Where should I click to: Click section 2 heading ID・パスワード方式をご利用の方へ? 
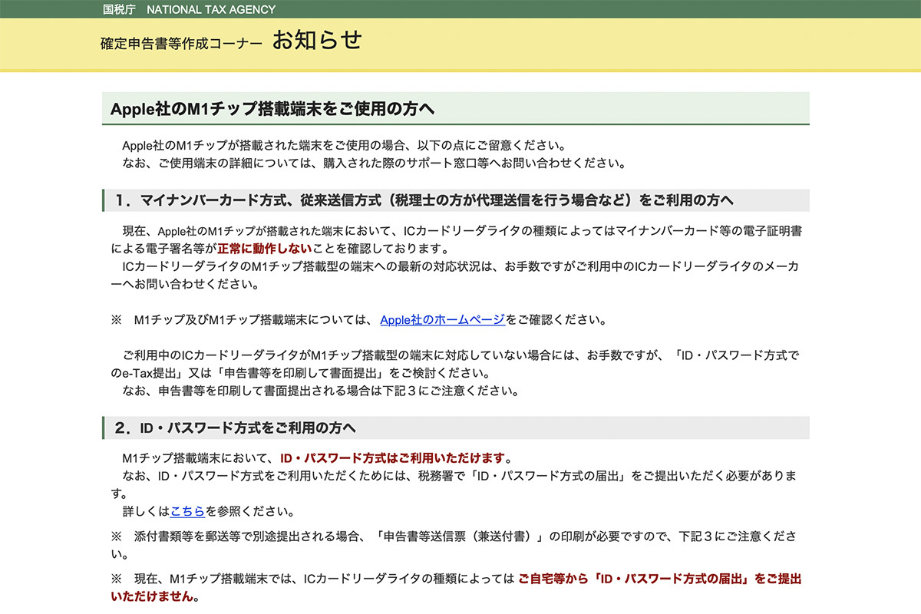click(236, 427)
